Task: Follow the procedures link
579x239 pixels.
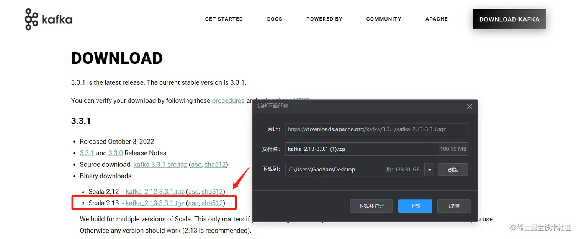Action: [x=228, y=101]
